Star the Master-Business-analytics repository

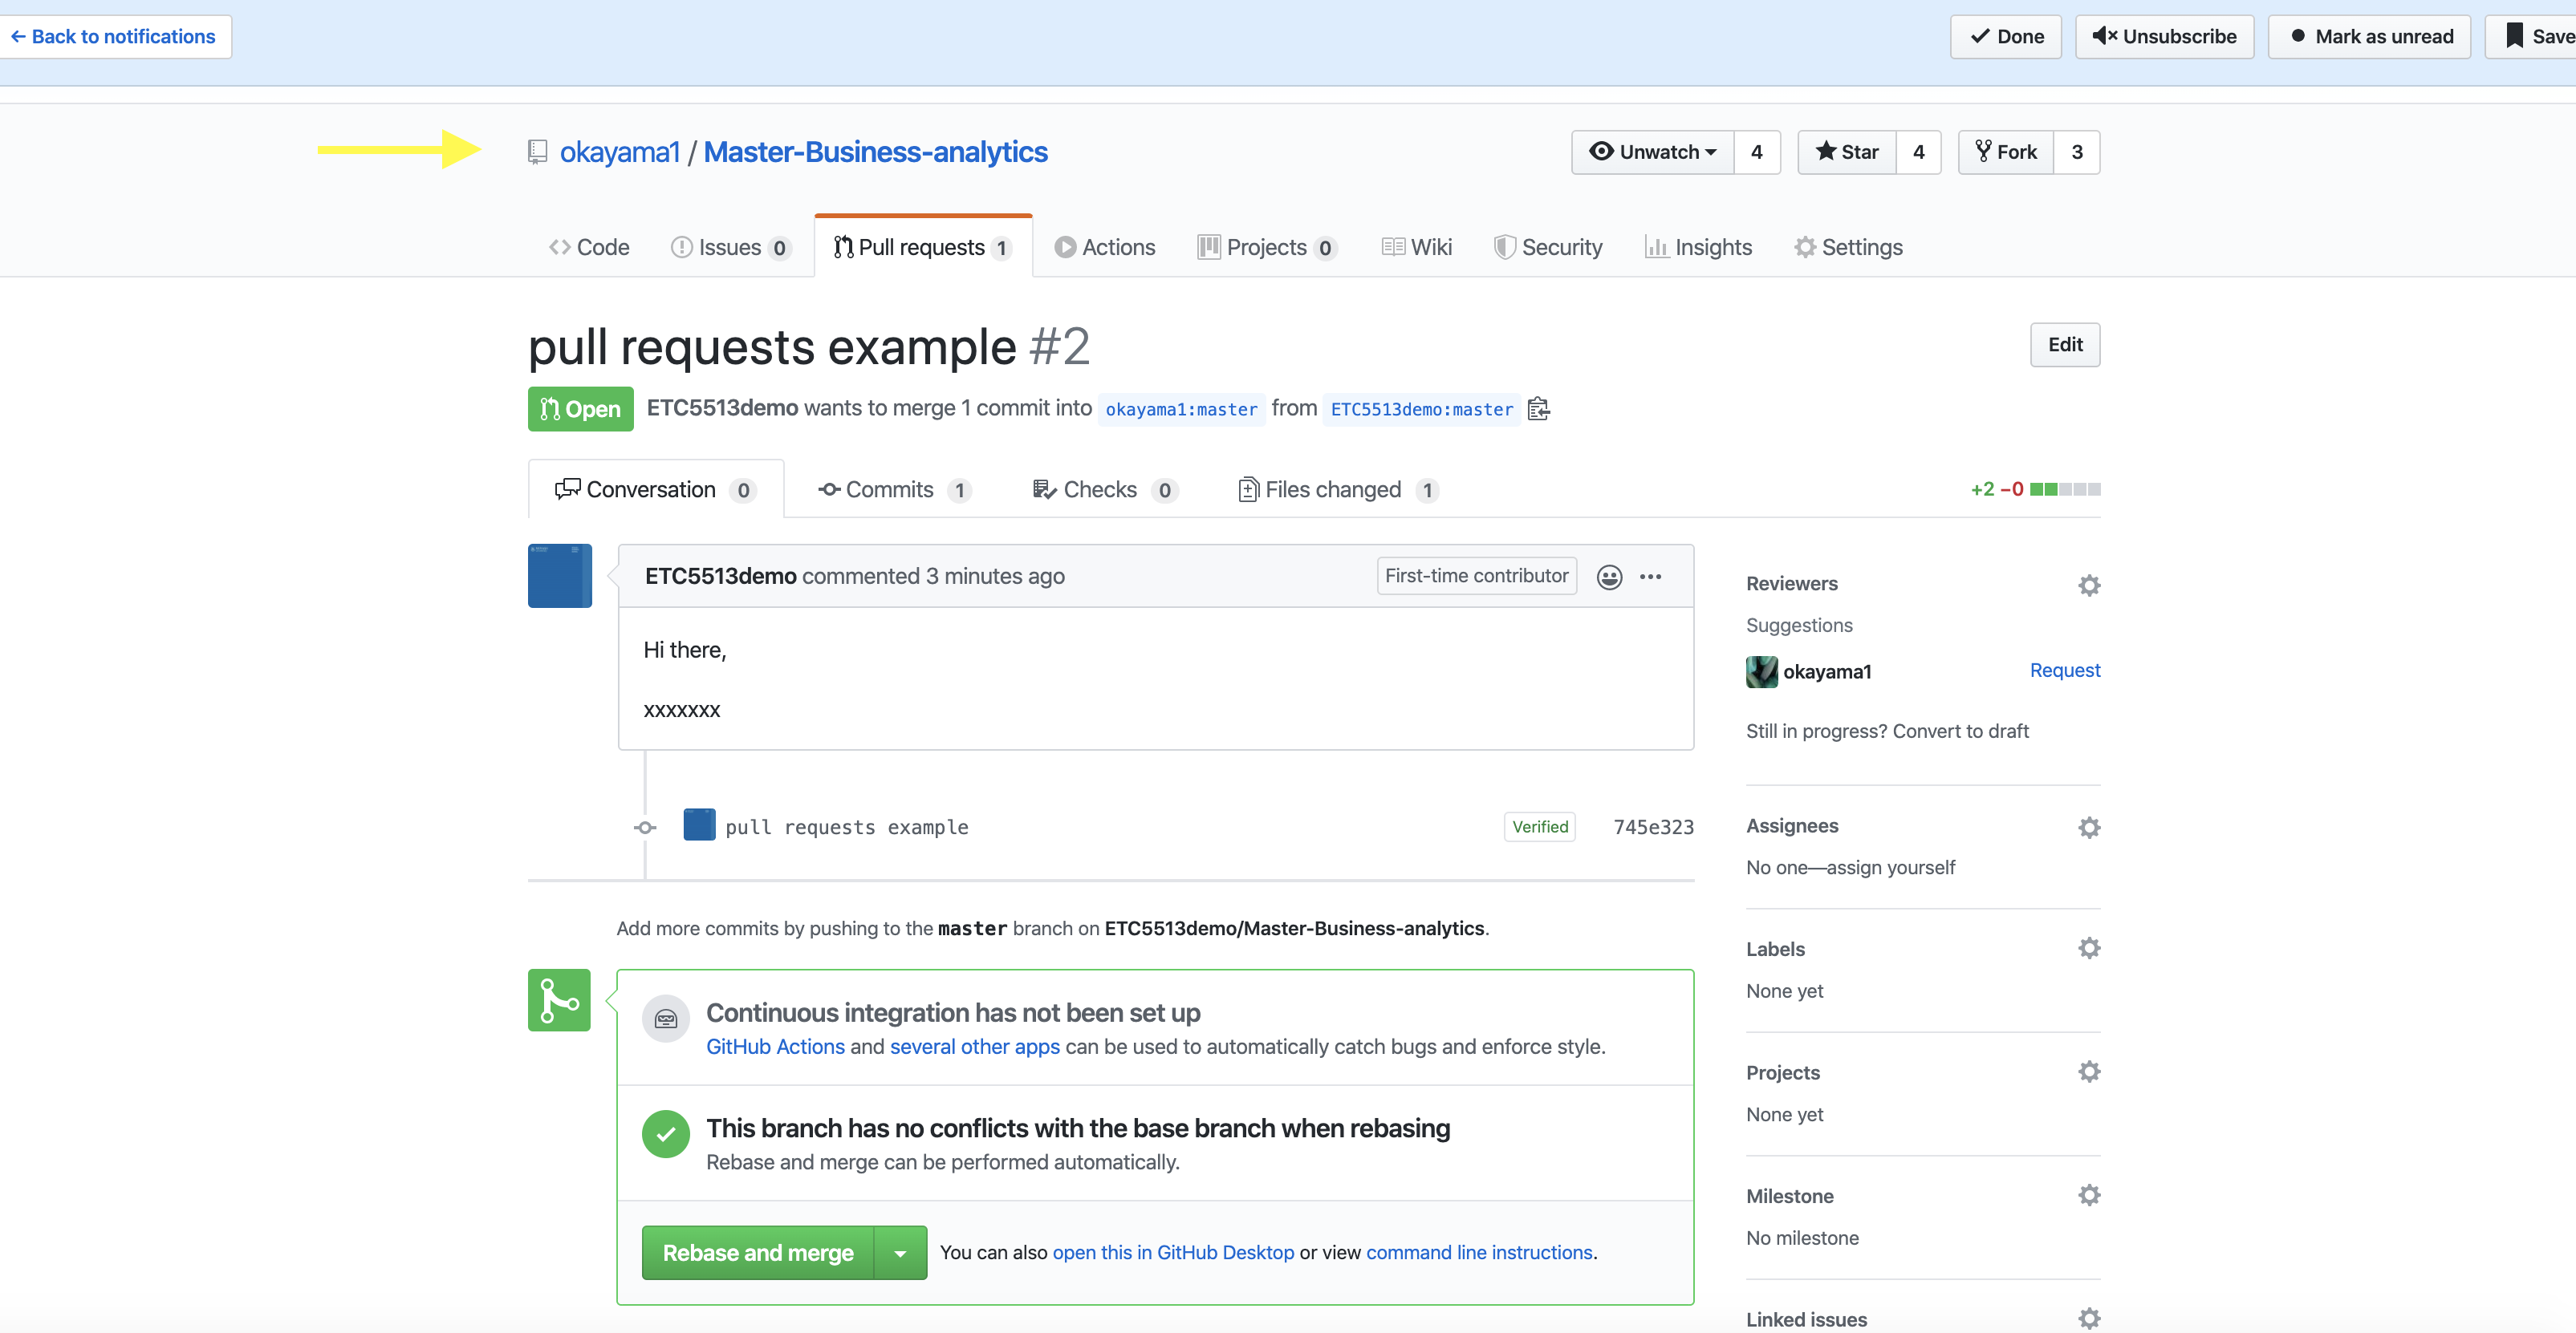point(1846,152)
